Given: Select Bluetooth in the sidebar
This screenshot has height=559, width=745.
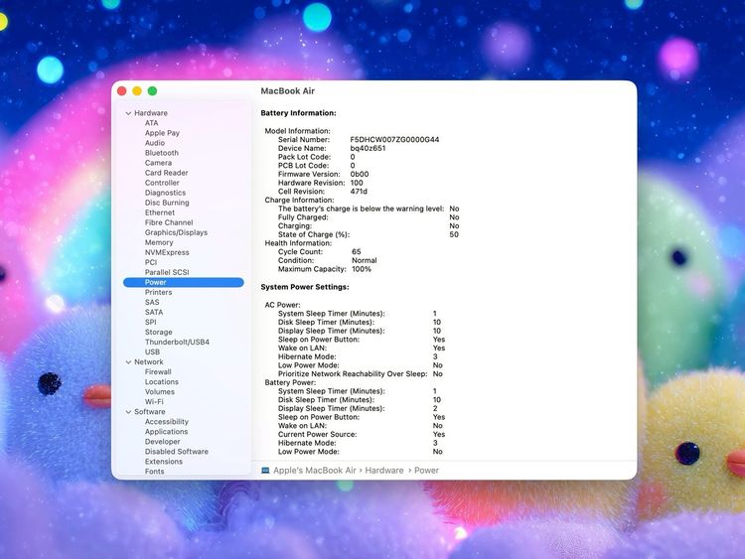Looking at the screenshot, I should pyautogui.click(x=162, y=153).
